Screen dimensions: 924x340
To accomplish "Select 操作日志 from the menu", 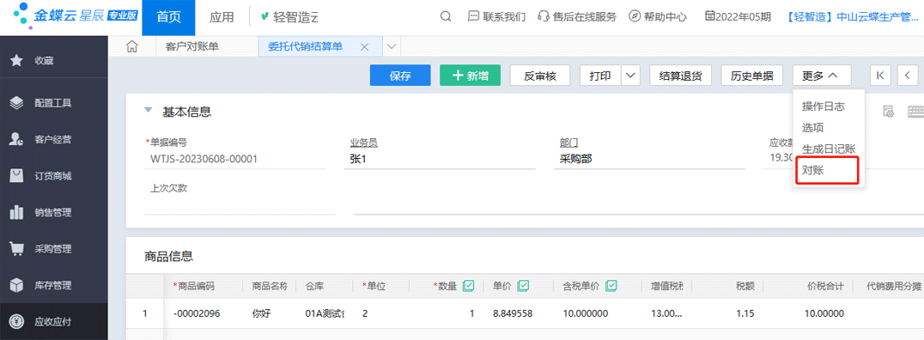I will tap(824, 106).
